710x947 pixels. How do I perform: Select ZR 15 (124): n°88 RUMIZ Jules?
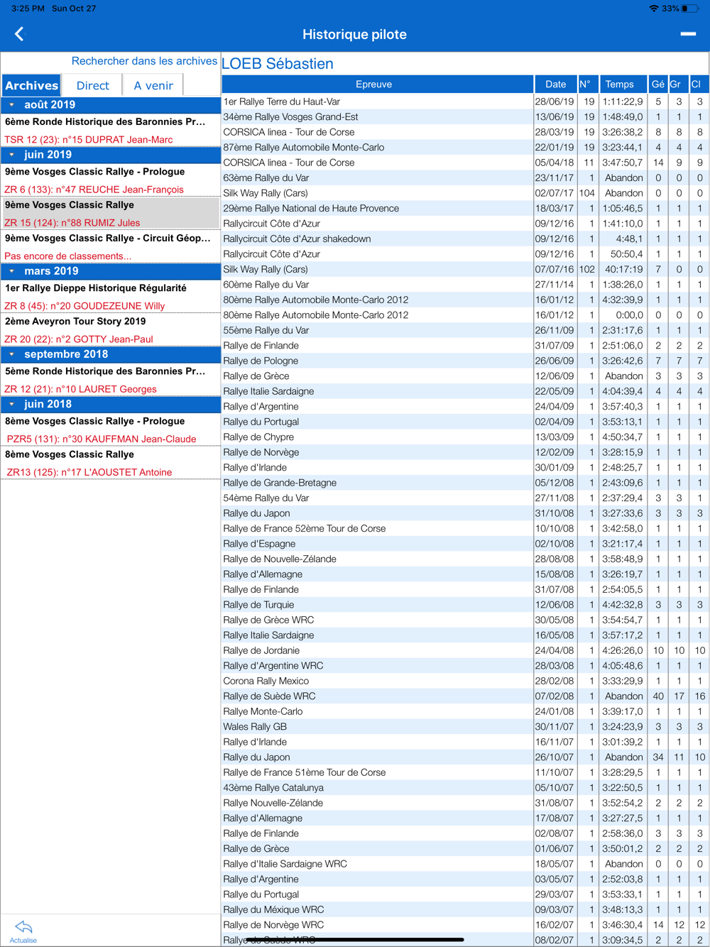[72, 222]
